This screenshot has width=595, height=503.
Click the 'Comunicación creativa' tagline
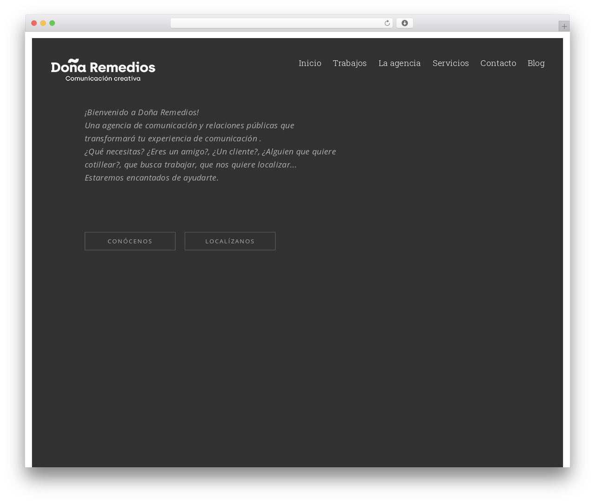click(103, 78)
